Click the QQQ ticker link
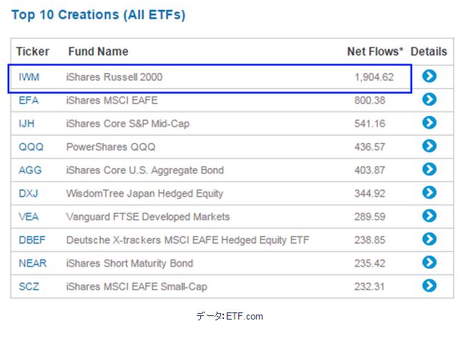The width and height of the screenshot is (460, 341). tap(31, 147)
